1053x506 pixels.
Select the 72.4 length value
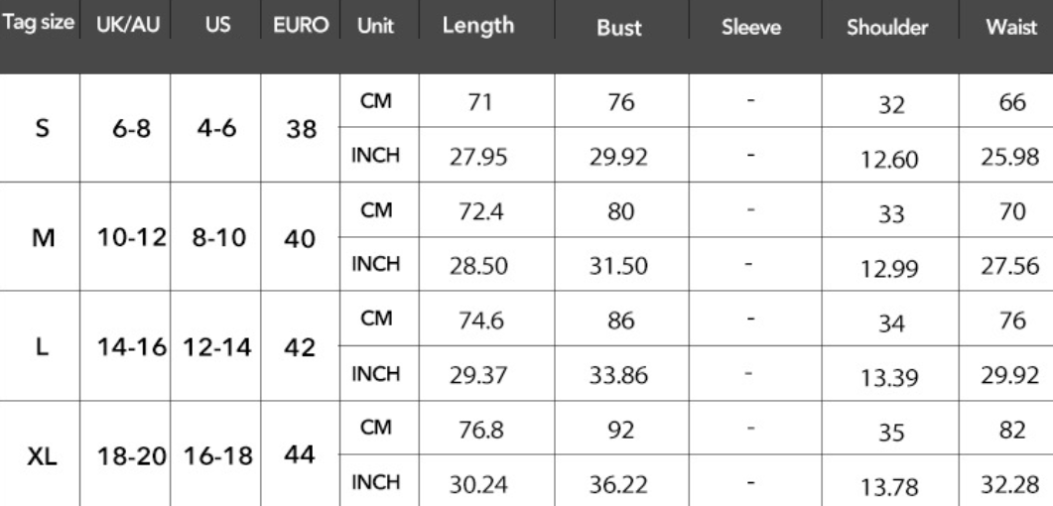(x=478, y=212)
